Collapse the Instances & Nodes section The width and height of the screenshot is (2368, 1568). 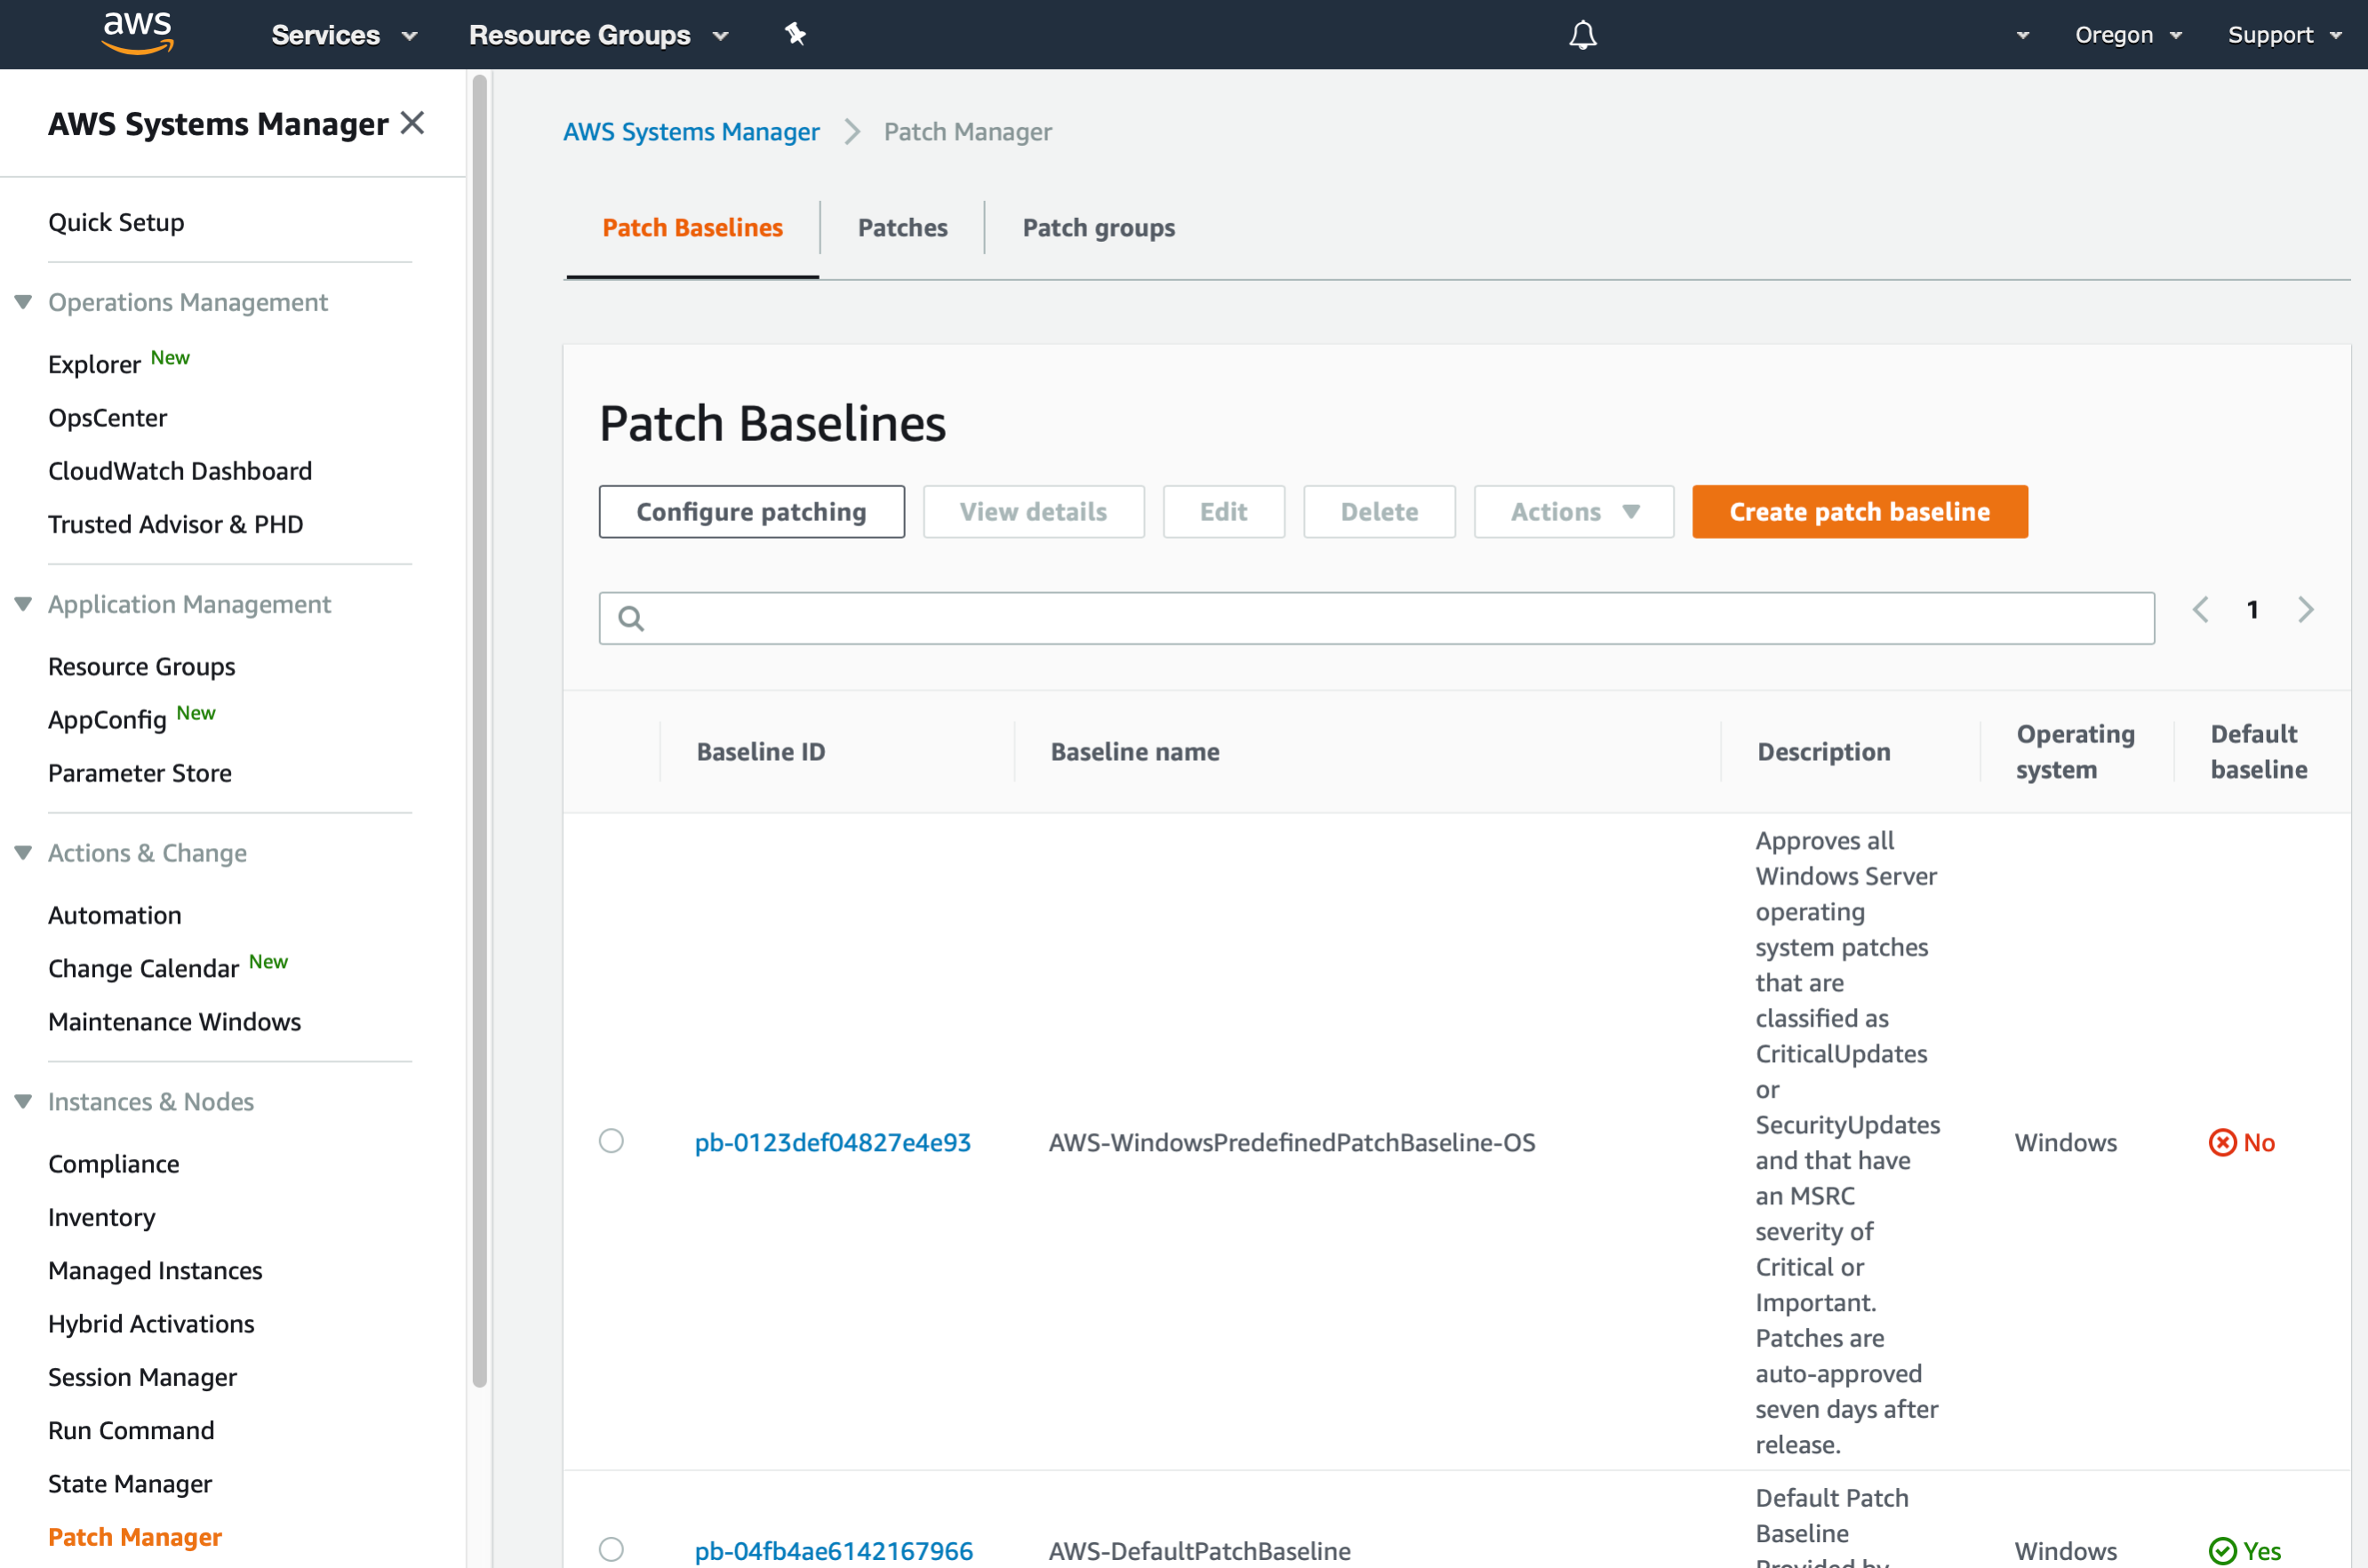[x=22, y=1101]
